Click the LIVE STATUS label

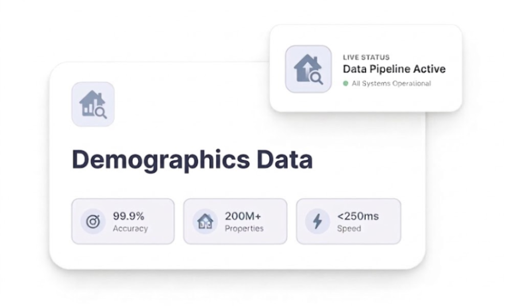tap(366, 58)
